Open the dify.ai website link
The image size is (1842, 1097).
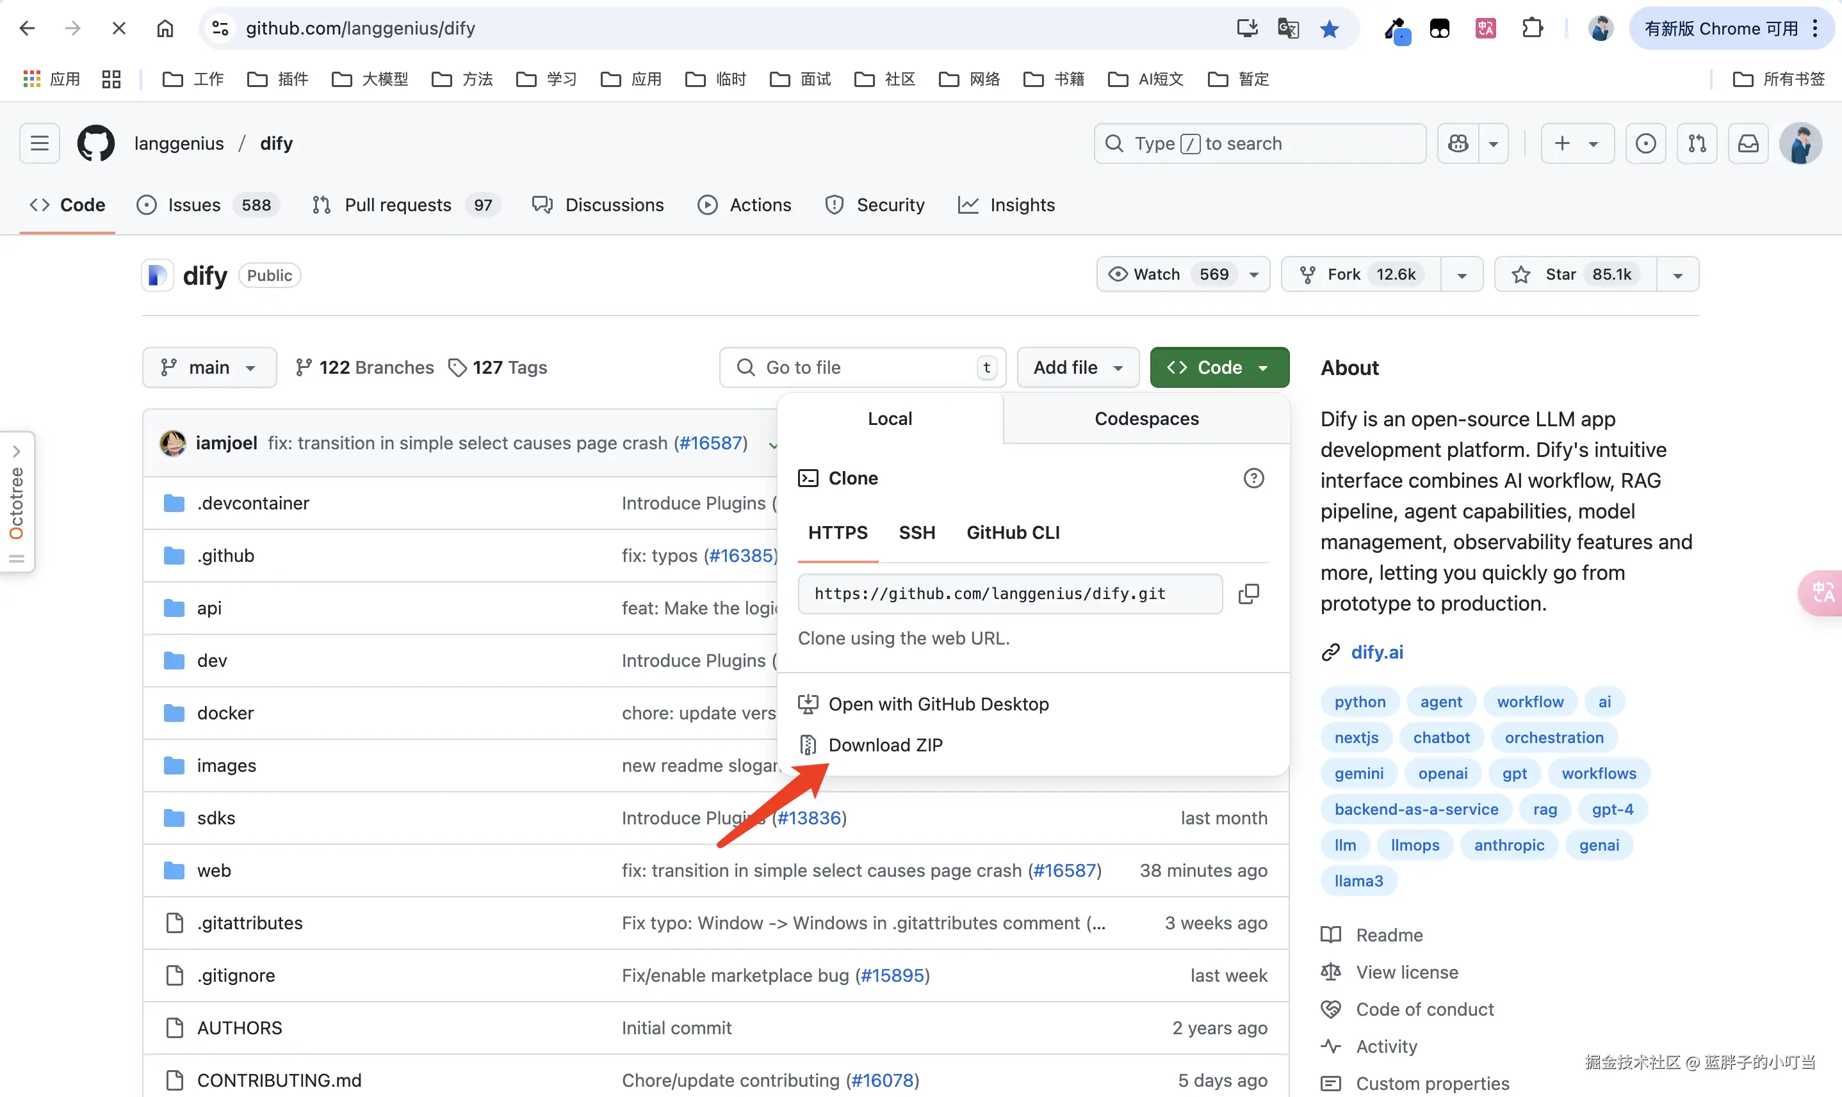pos(1376,652)
